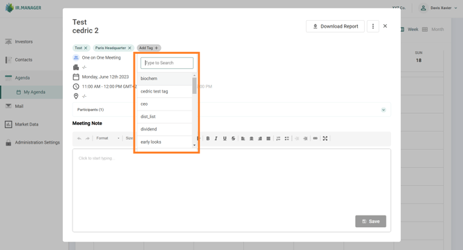Image resolution: width=463 pixels, height=250 pixels.
Task: Click the calendar icon beside the meeting date
Action: pos(76,77)
